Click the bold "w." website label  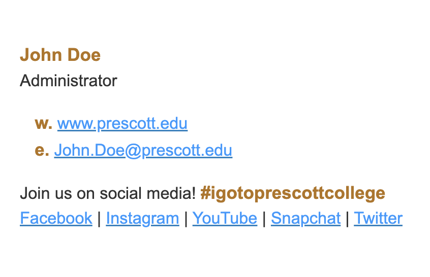[43, 124]
